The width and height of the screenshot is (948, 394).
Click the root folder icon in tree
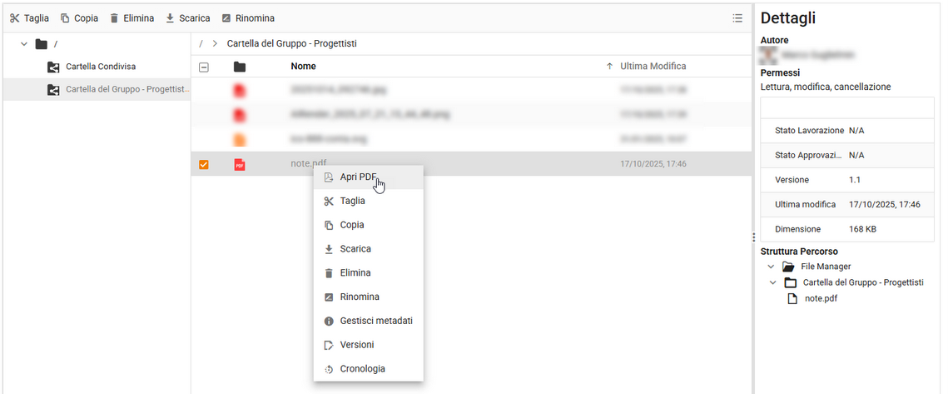point(41,43)
